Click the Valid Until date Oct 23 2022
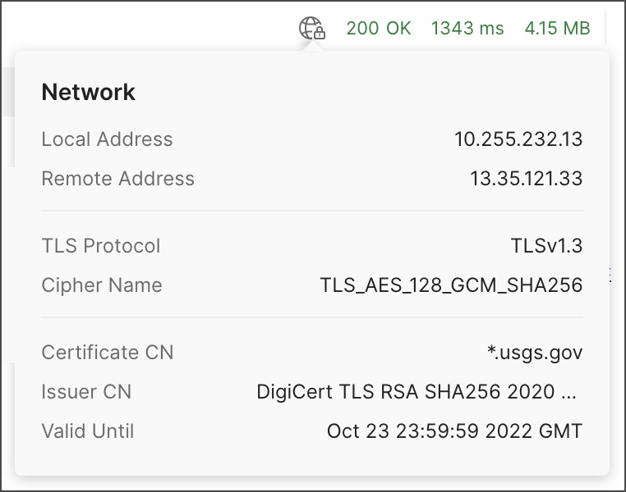This screenshot has width=626, height=492. pyautogui.click(x=454, y=430)
